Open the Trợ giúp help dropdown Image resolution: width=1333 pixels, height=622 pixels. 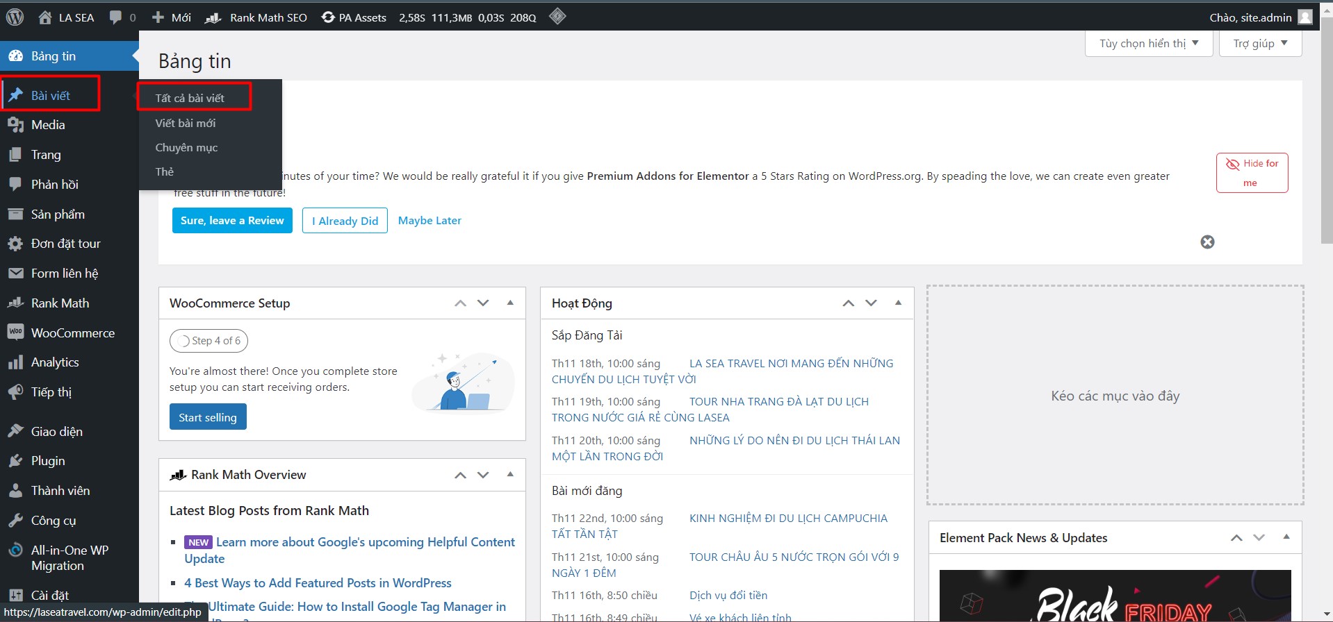(x=1260, y=44)
